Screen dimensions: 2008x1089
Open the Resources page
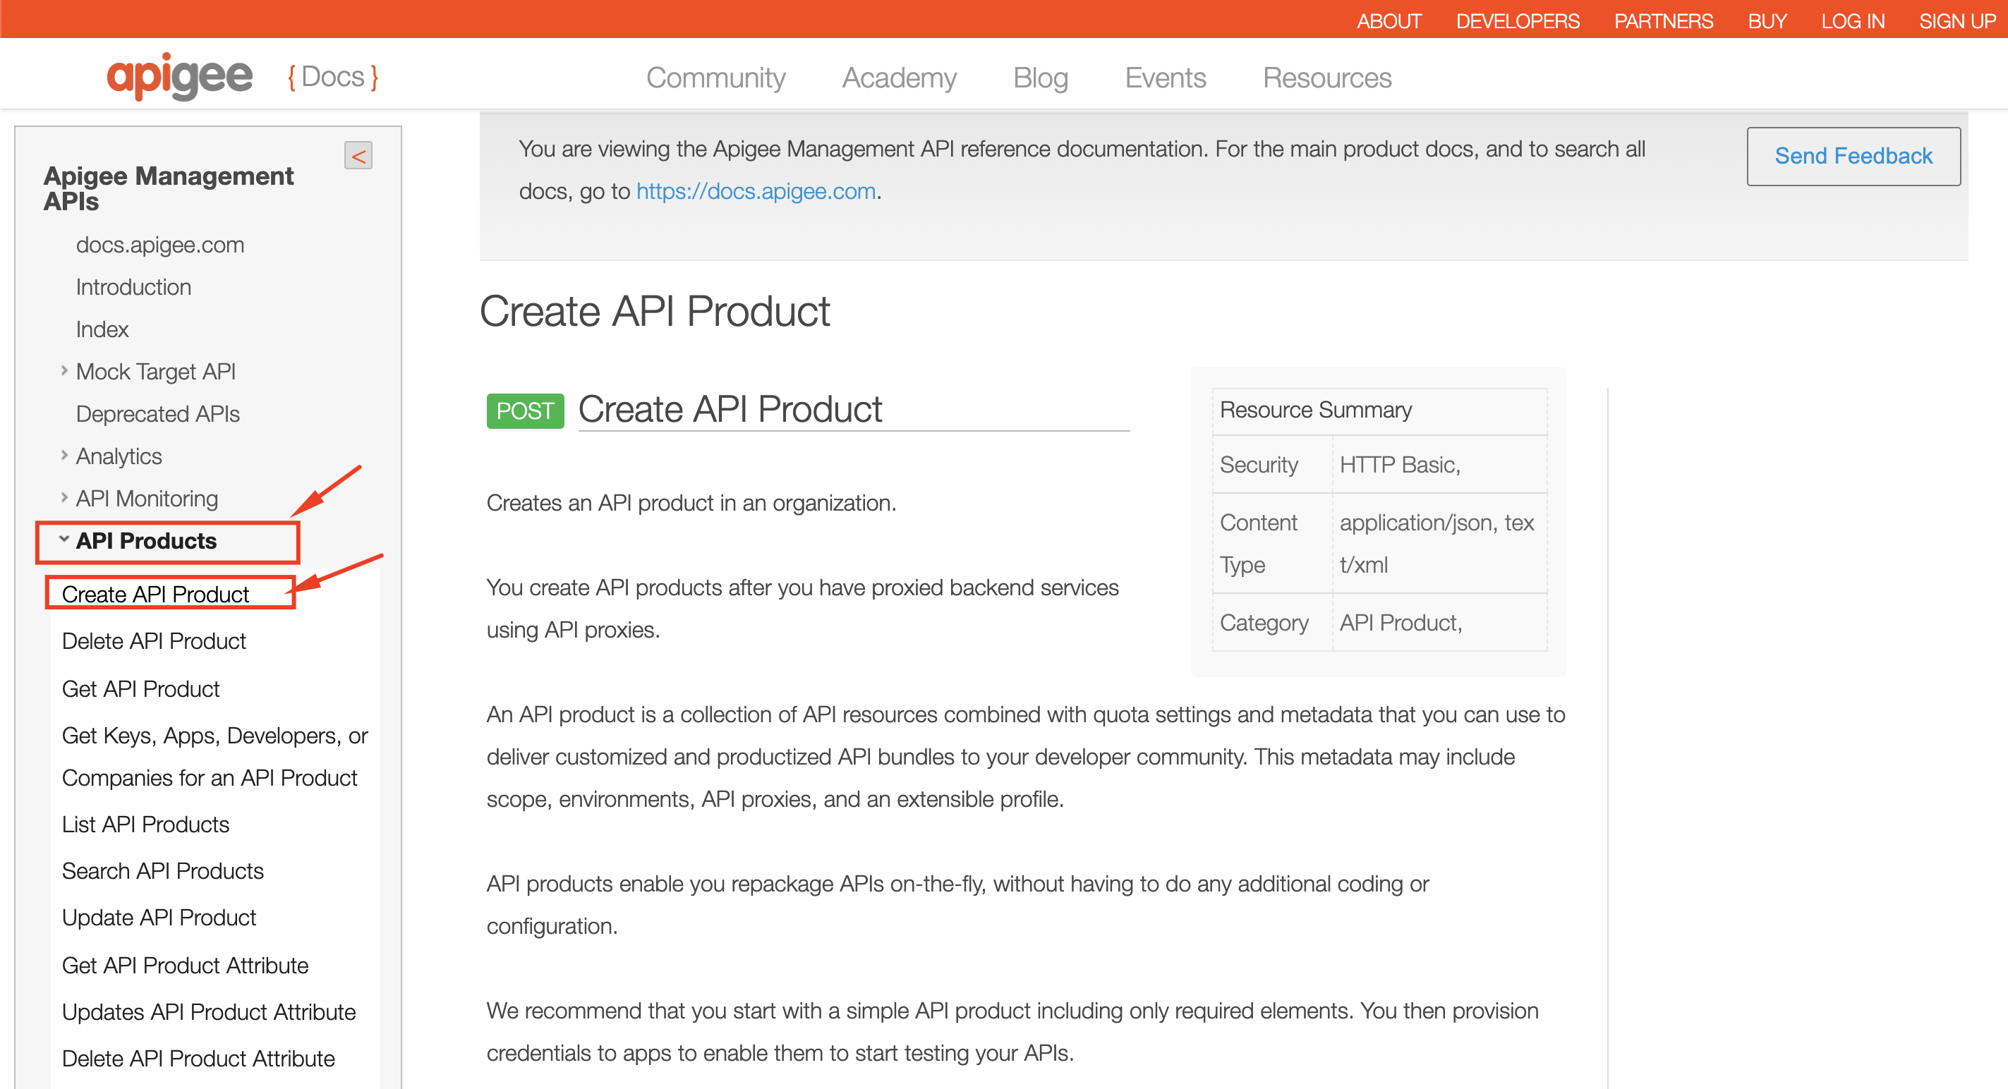[x=1326, y=78]
